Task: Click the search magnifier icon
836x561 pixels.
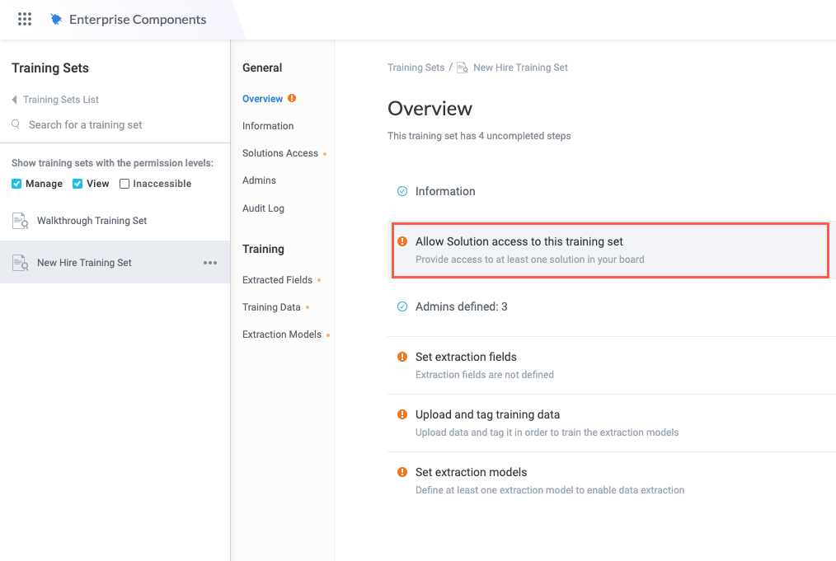Action: [16, 124]
